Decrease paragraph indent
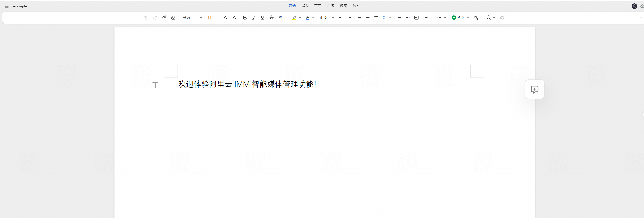The height and width of the screenshot is (218, 644). [x=399, y=18]
